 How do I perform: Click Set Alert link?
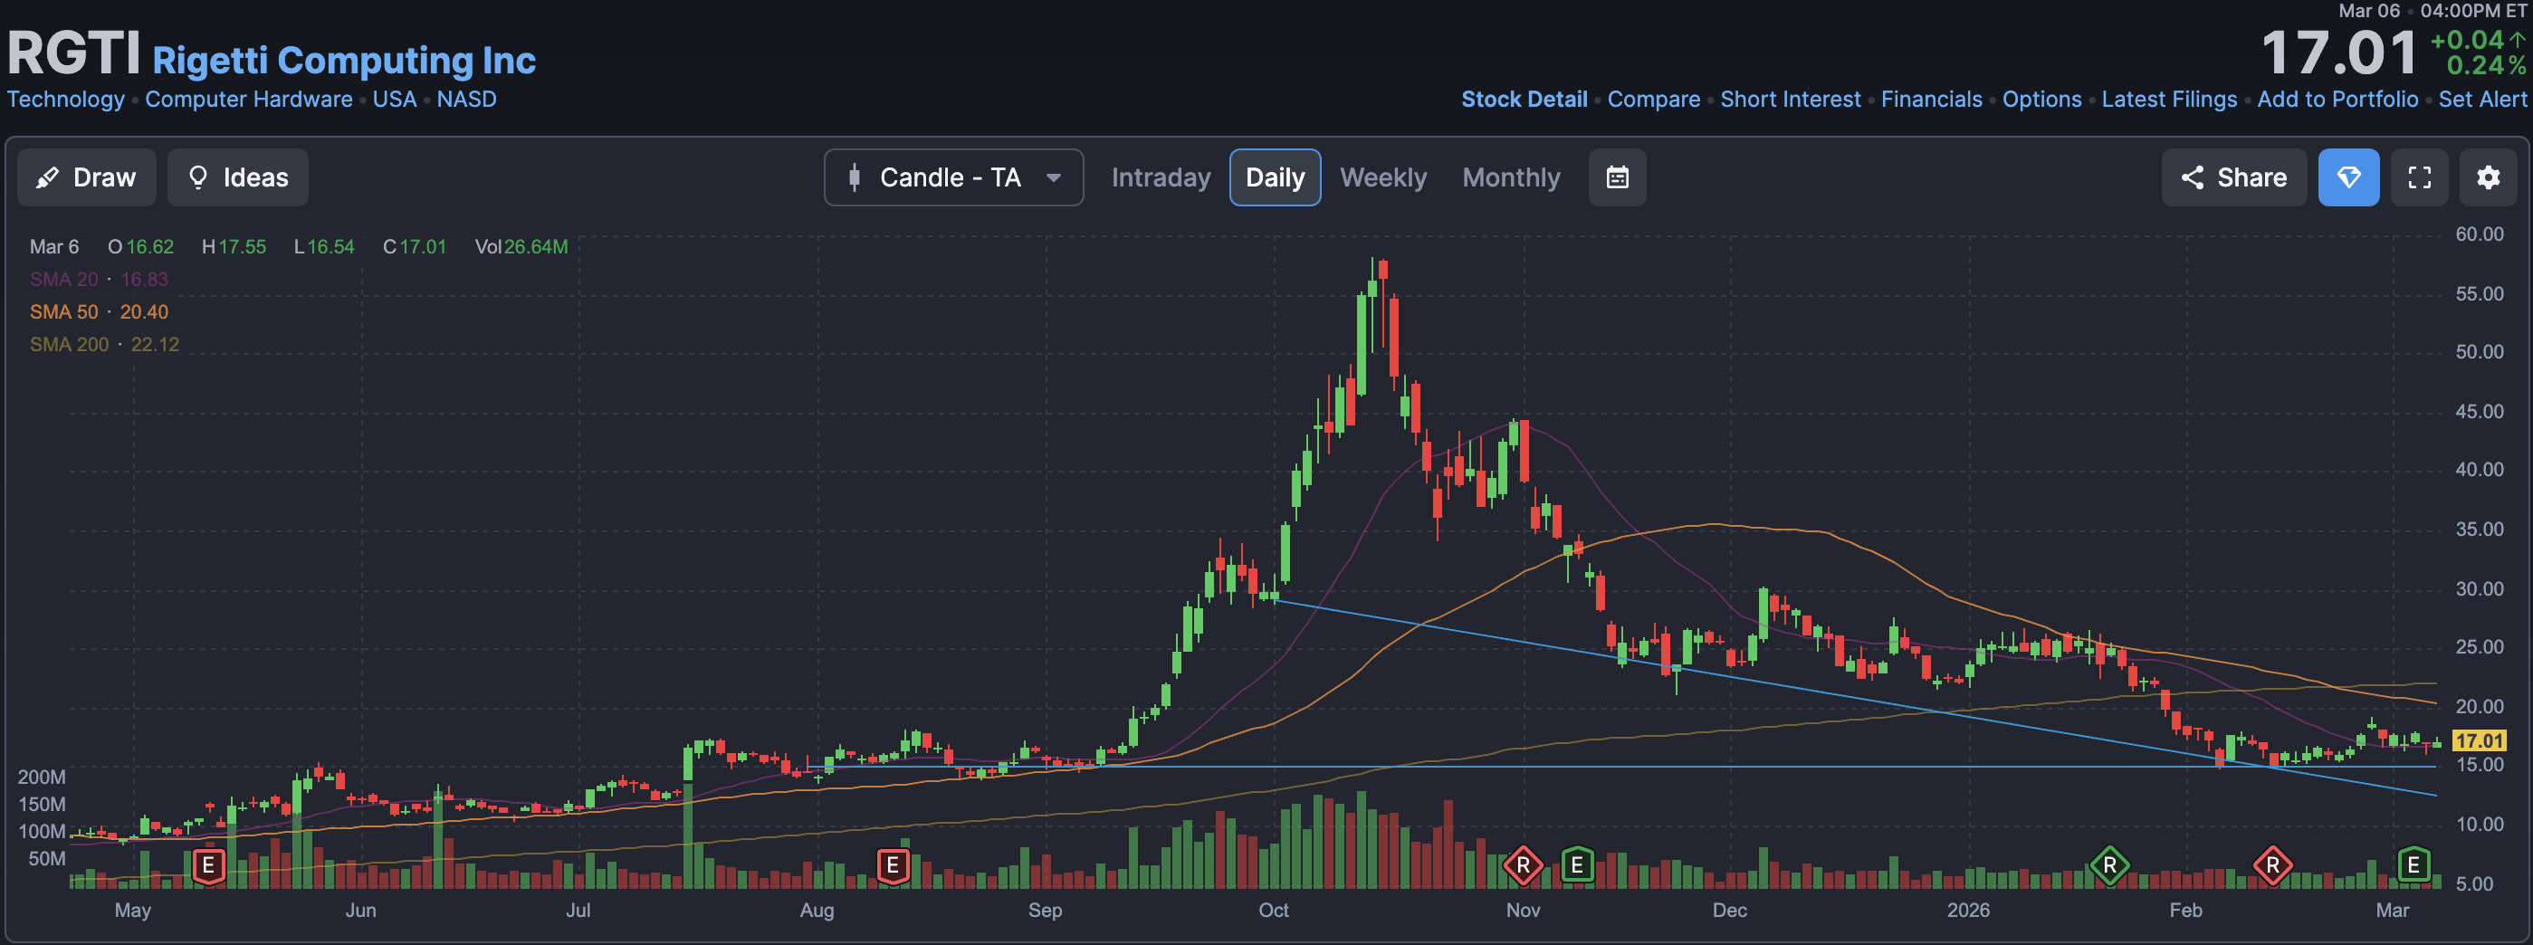[2482, 100]
